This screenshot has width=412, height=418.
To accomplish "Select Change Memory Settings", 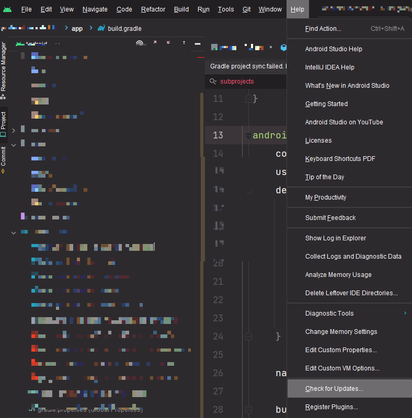I will 350,332.
